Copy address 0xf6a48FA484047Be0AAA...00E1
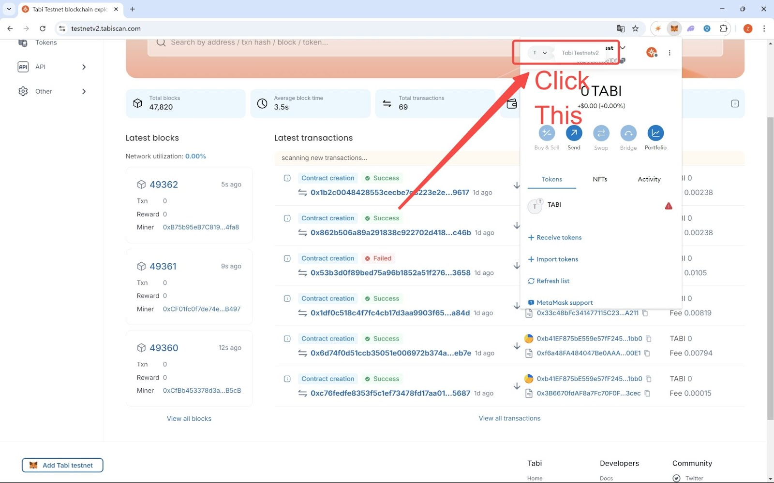This screenshot has height=483, width=774. tap(647, 353)
